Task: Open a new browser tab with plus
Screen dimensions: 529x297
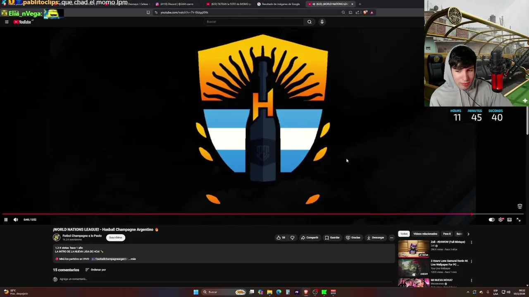Action: coord(360,4)
